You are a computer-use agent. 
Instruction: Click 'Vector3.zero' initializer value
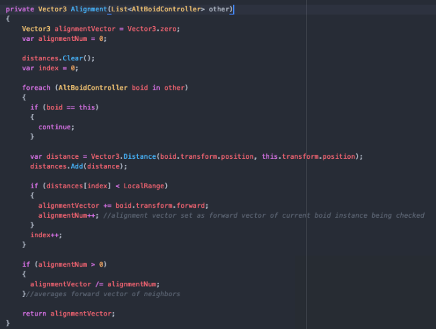152,29
